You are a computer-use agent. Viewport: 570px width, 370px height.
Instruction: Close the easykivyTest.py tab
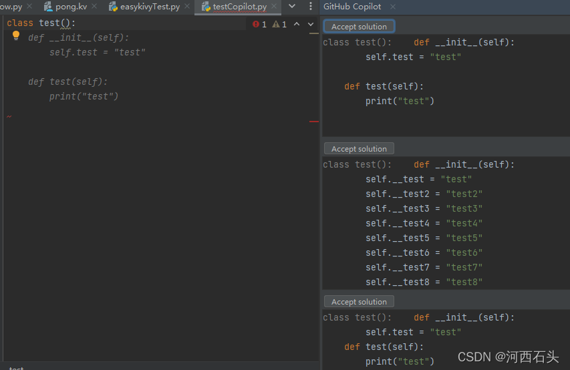(x=187, y=6)
